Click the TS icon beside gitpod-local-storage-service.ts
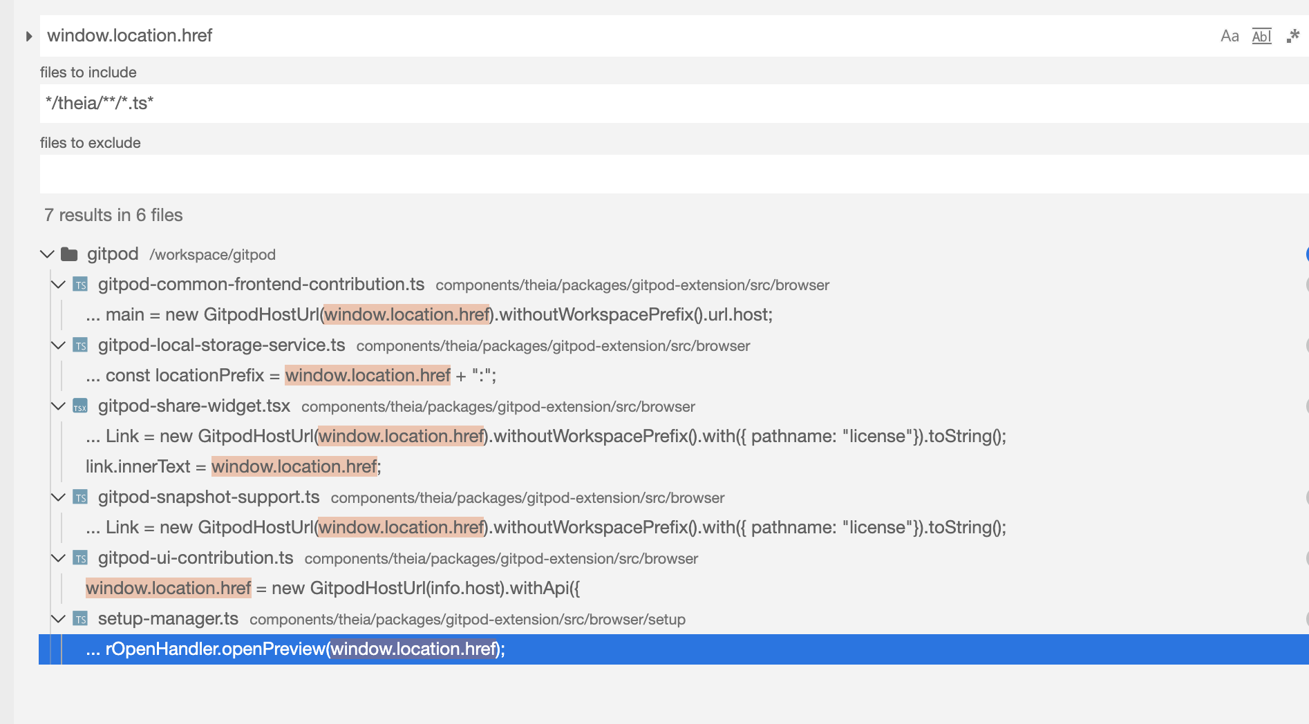This screenshot has width=1309, height=724. tap(79, 345)
